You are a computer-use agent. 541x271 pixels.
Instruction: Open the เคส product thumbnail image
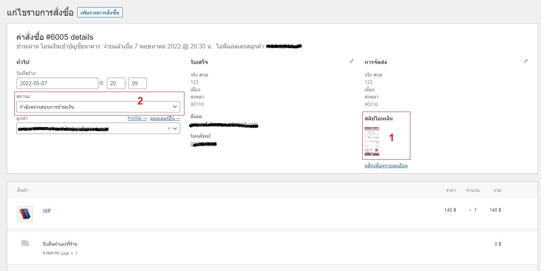(x=25, y=214)
